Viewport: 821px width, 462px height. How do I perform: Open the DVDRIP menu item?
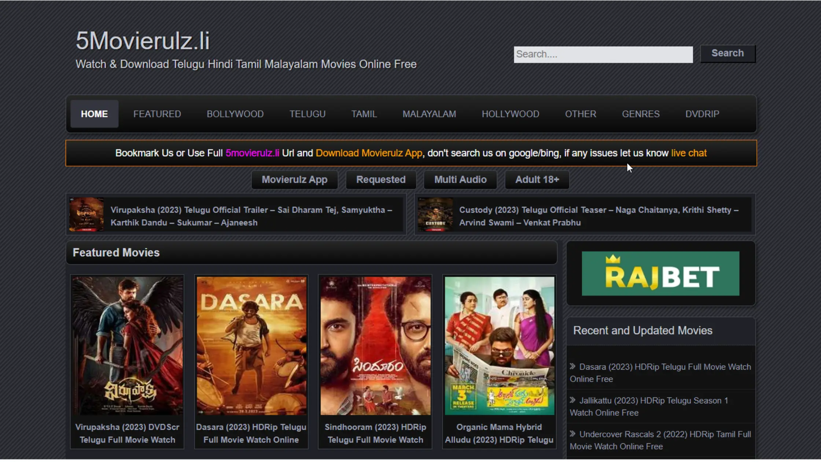click(702, 114)
